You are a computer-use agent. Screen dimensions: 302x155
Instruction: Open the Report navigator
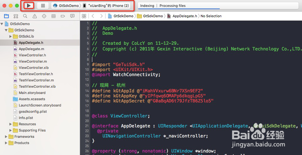(73, 16)
